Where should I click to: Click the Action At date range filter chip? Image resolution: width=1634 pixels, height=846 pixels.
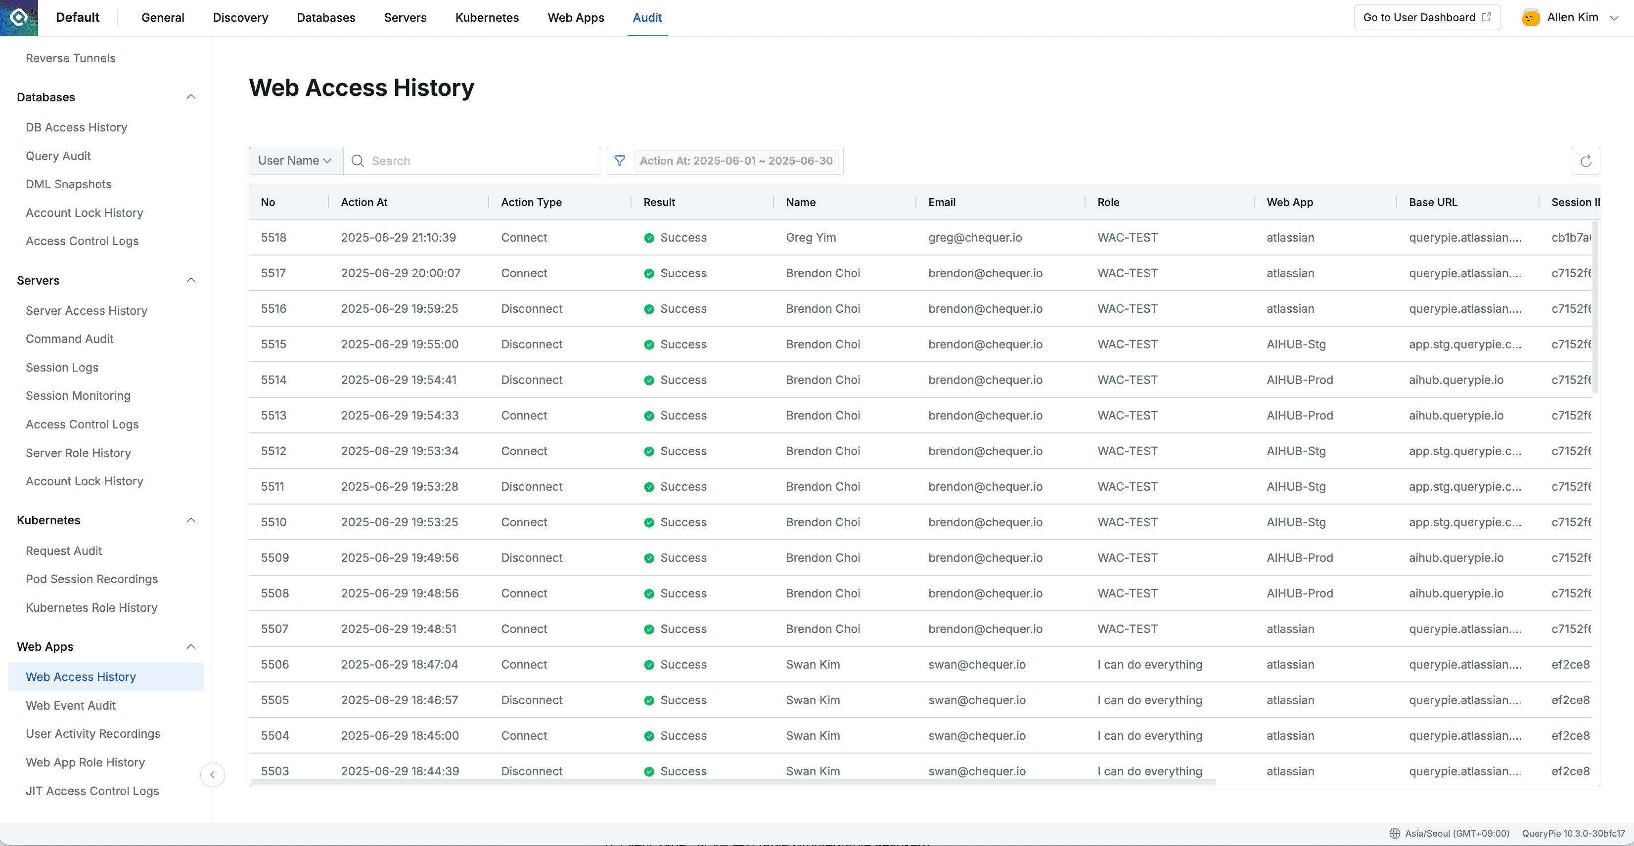point(736,160)
